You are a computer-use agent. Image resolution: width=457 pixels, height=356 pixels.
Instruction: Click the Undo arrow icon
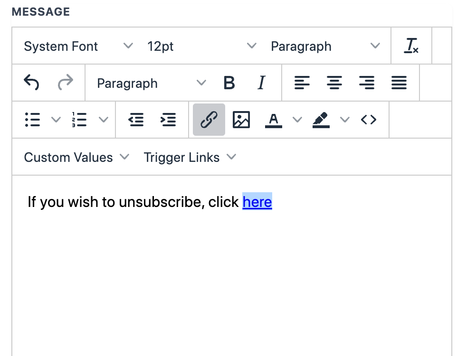(x=31, y=83)
